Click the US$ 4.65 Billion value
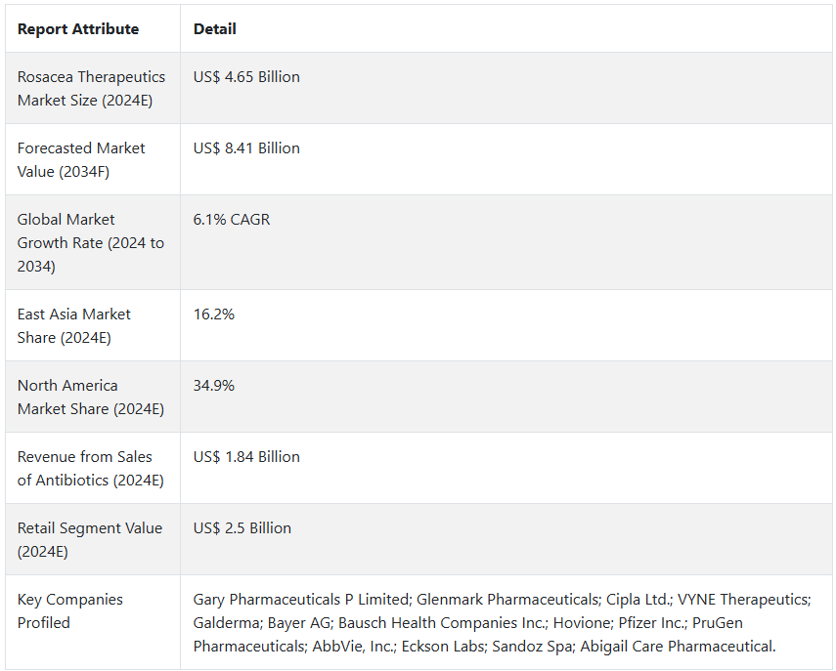This screenshot has height=671, width=836. 246,77
